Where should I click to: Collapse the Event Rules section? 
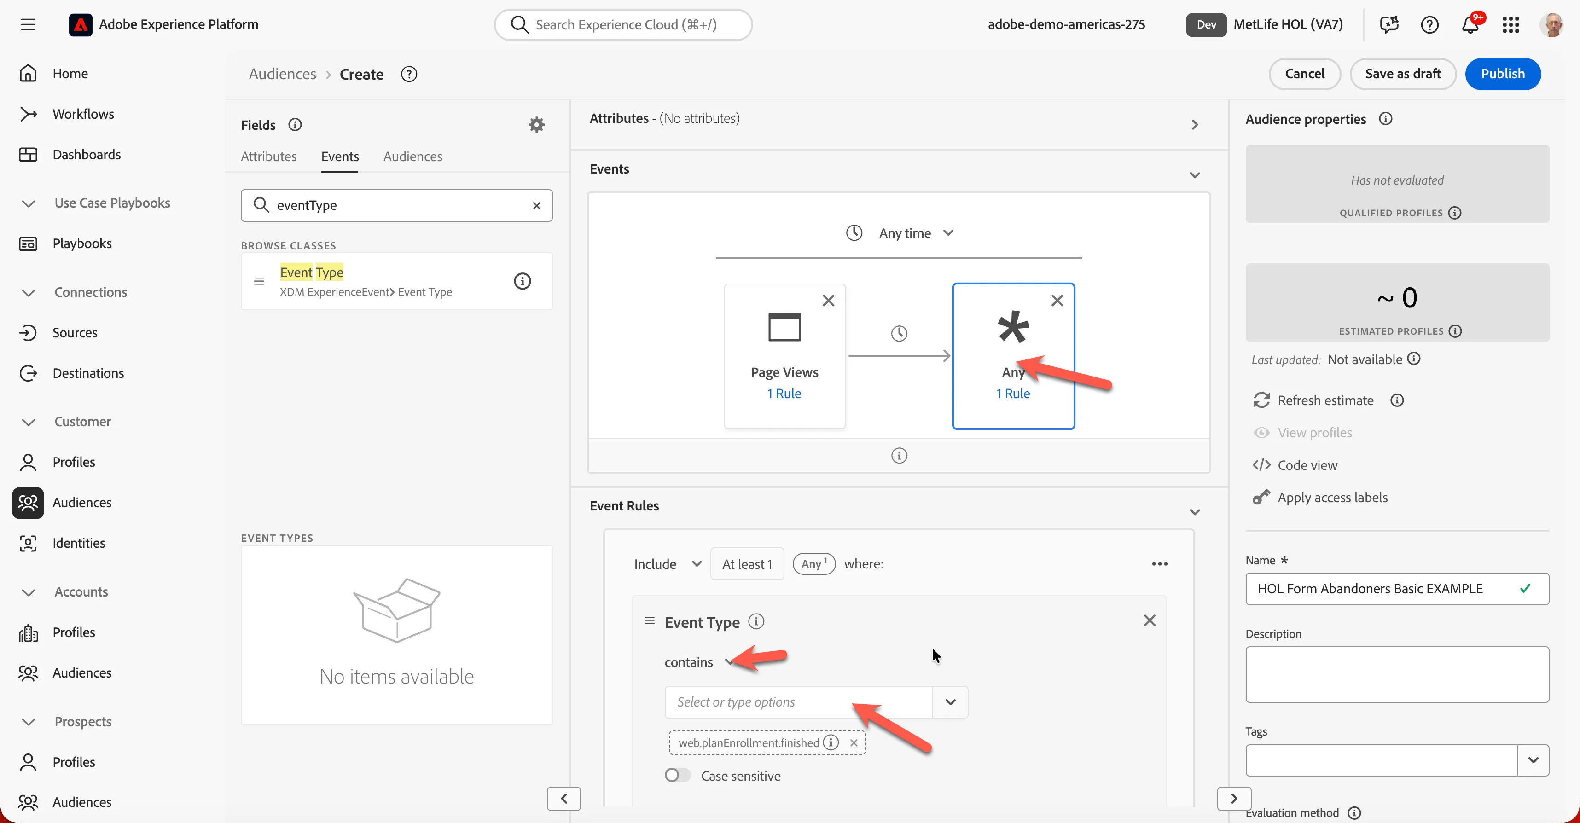(1194, 512)
